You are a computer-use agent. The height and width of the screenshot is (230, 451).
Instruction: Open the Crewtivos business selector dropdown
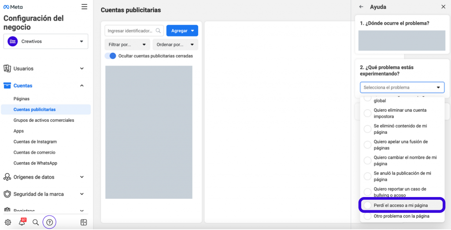pyautogui.click(x=46, y=41)
